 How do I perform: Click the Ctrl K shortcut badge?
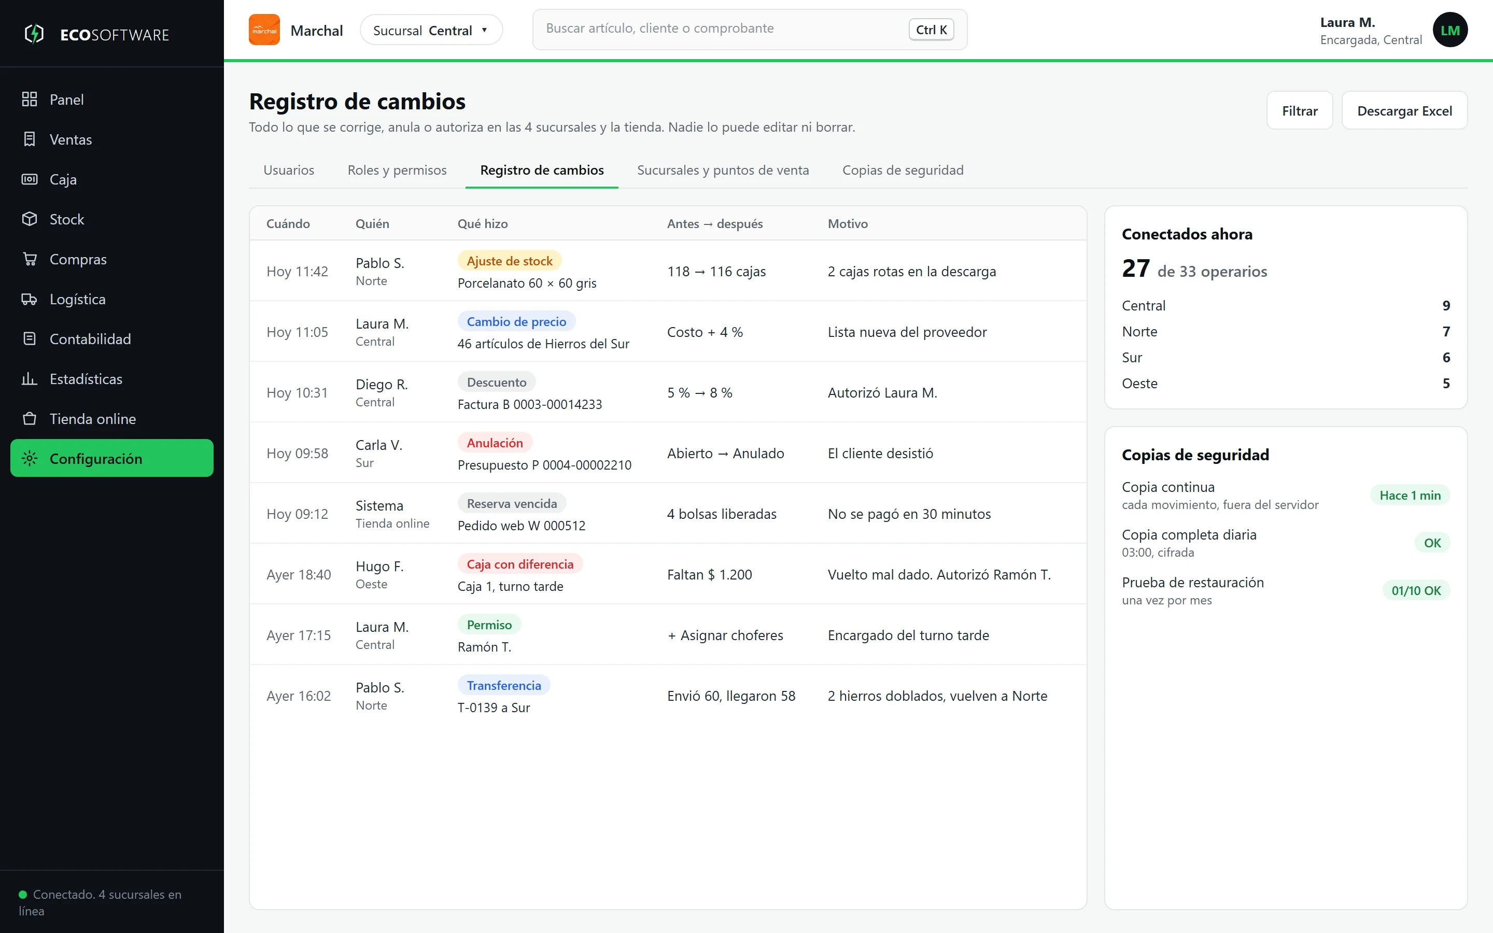click(x=931, y=30)
